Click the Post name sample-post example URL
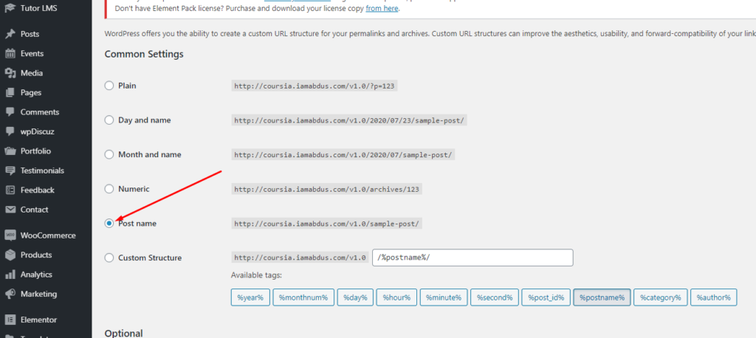Viewport: 756px width, 338px height. (x=326, y=224)
